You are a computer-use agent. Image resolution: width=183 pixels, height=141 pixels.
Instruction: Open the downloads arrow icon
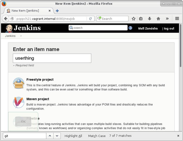coord(150,19)
